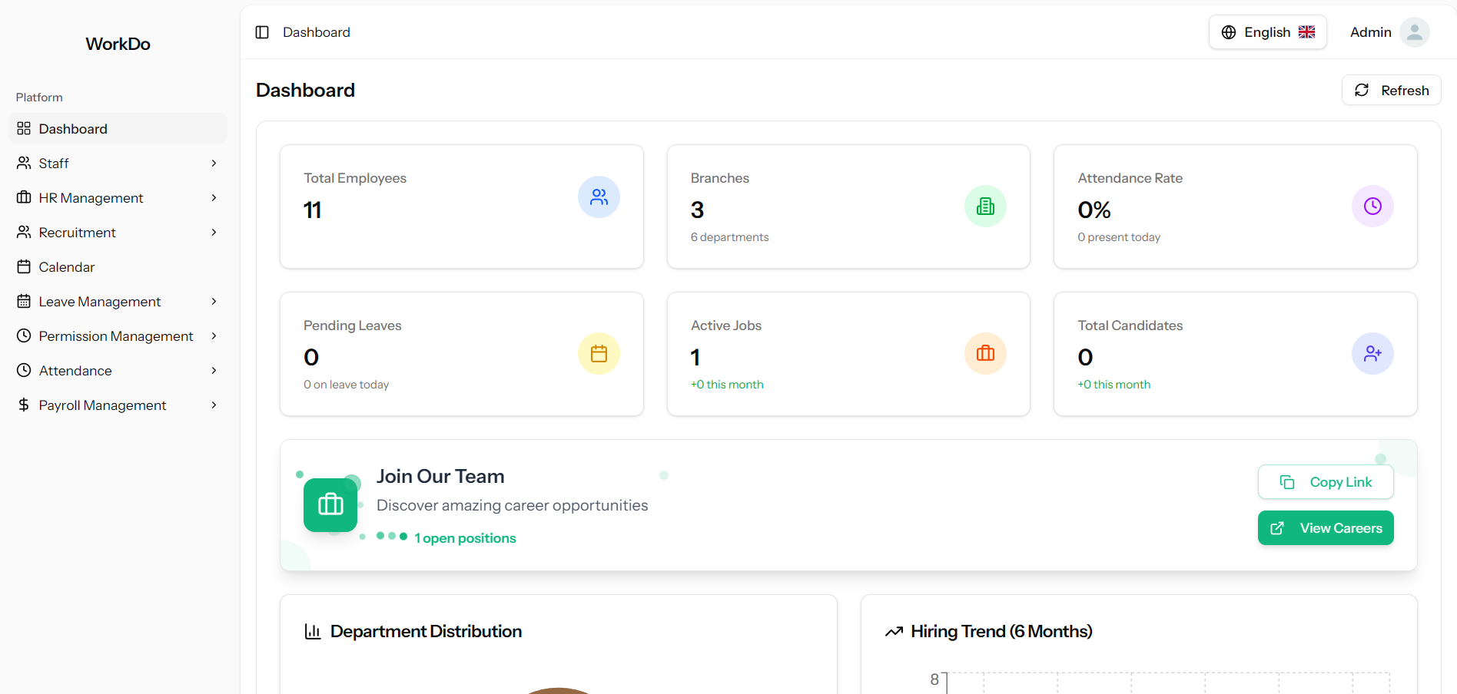1457x694 pixels.
Task: Click the 6 departments text
Action: point(729,237)
